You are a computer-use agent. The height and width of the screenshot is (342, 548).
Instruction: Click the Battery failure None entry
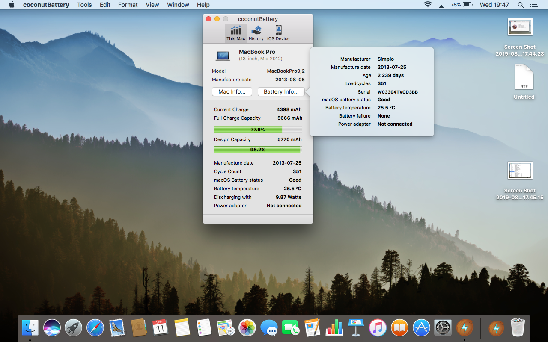364,116
